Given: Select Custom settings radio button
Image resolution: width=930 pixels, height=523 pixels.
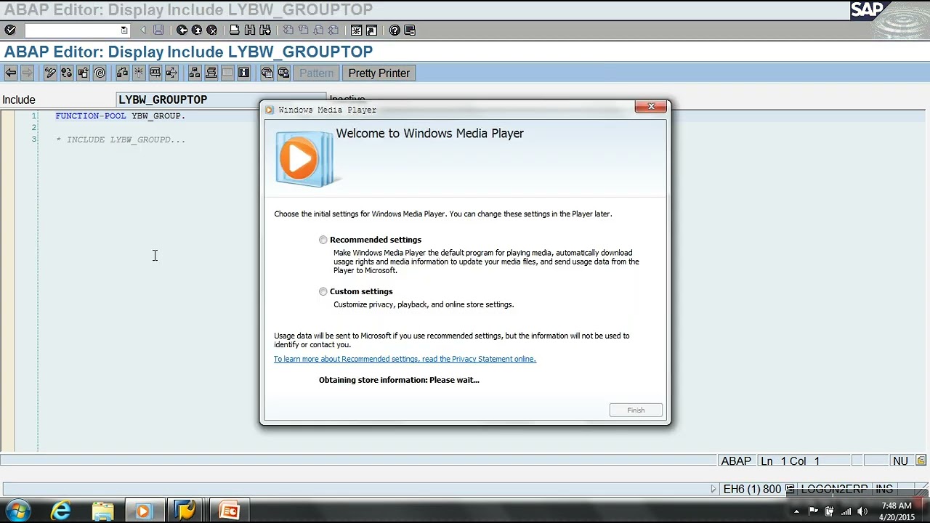Looking at the screenshot, I should pos(323,291).
